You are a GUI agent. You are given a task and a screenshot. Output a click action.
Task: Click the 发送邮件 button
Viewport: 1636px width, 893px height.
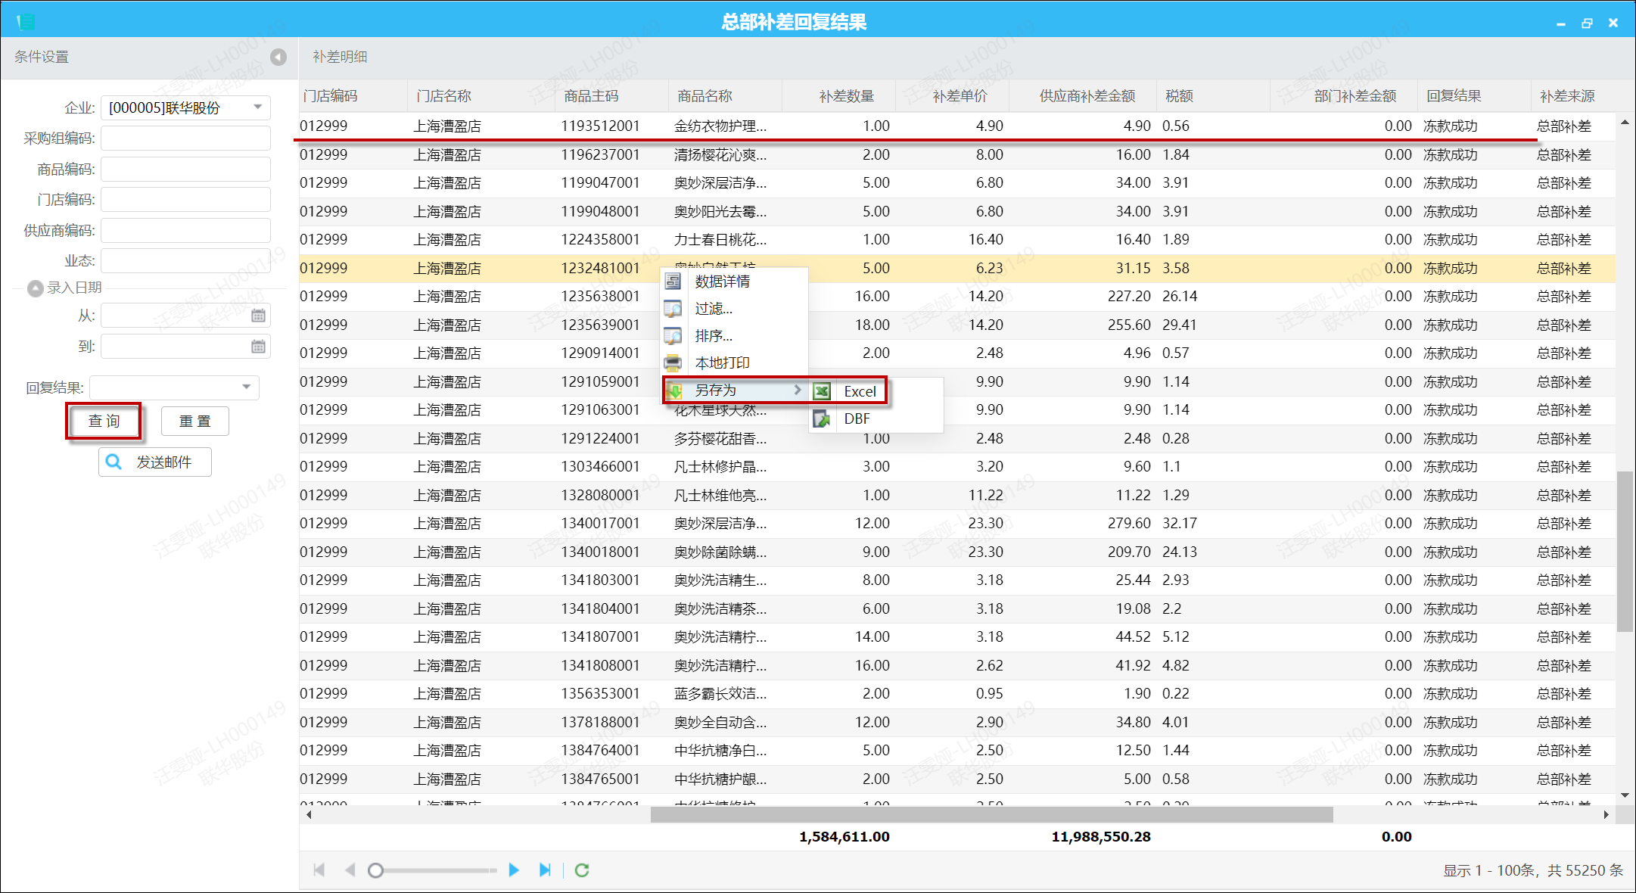point(155,462)
